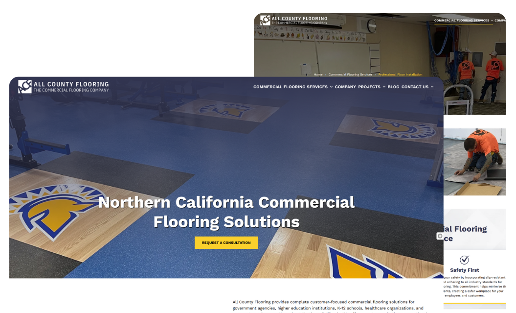516x313 pixels.
Task: Expand Commercial Flooring Services chevron in front nav
Action: pos(331,87)
